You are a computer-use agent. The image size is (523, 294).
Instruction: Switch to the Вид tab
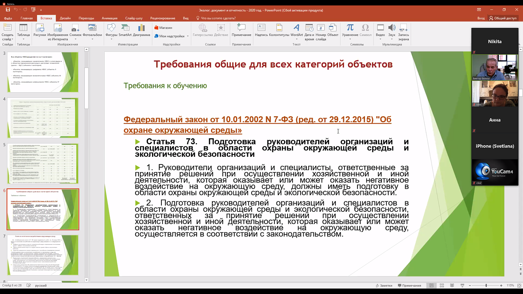pyautogui.click(x=186, y=18)
